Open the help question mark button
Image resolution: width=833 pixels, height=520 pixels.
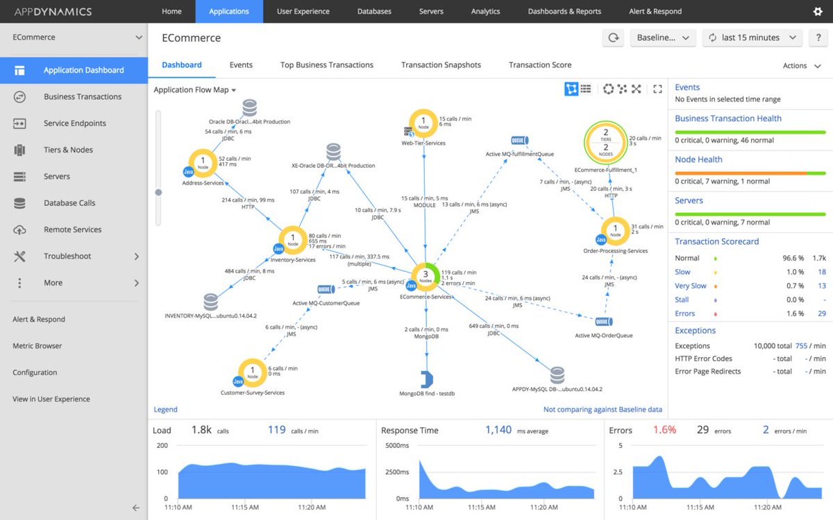point(818,37)
